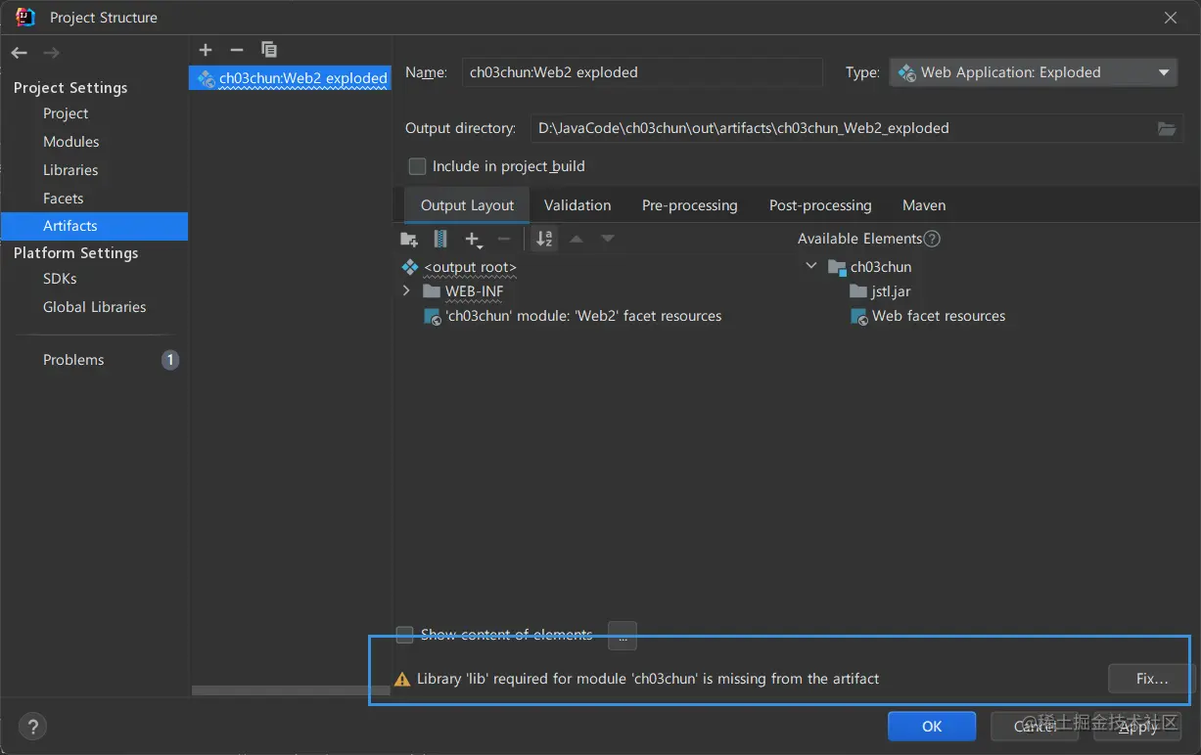This screenshot has height=755, width=1201.
Task: Remove the selected artifact with minus icon
Action: tap(236, 50)
